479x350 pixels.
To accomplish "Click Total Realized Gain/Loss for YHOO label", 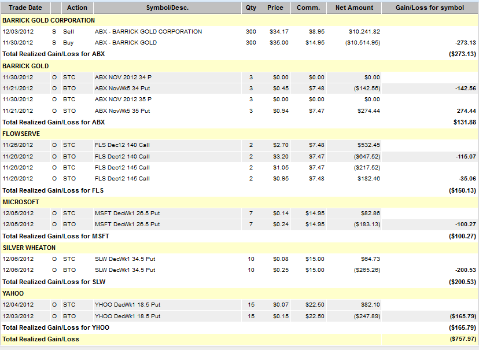I will click(56, 327).
